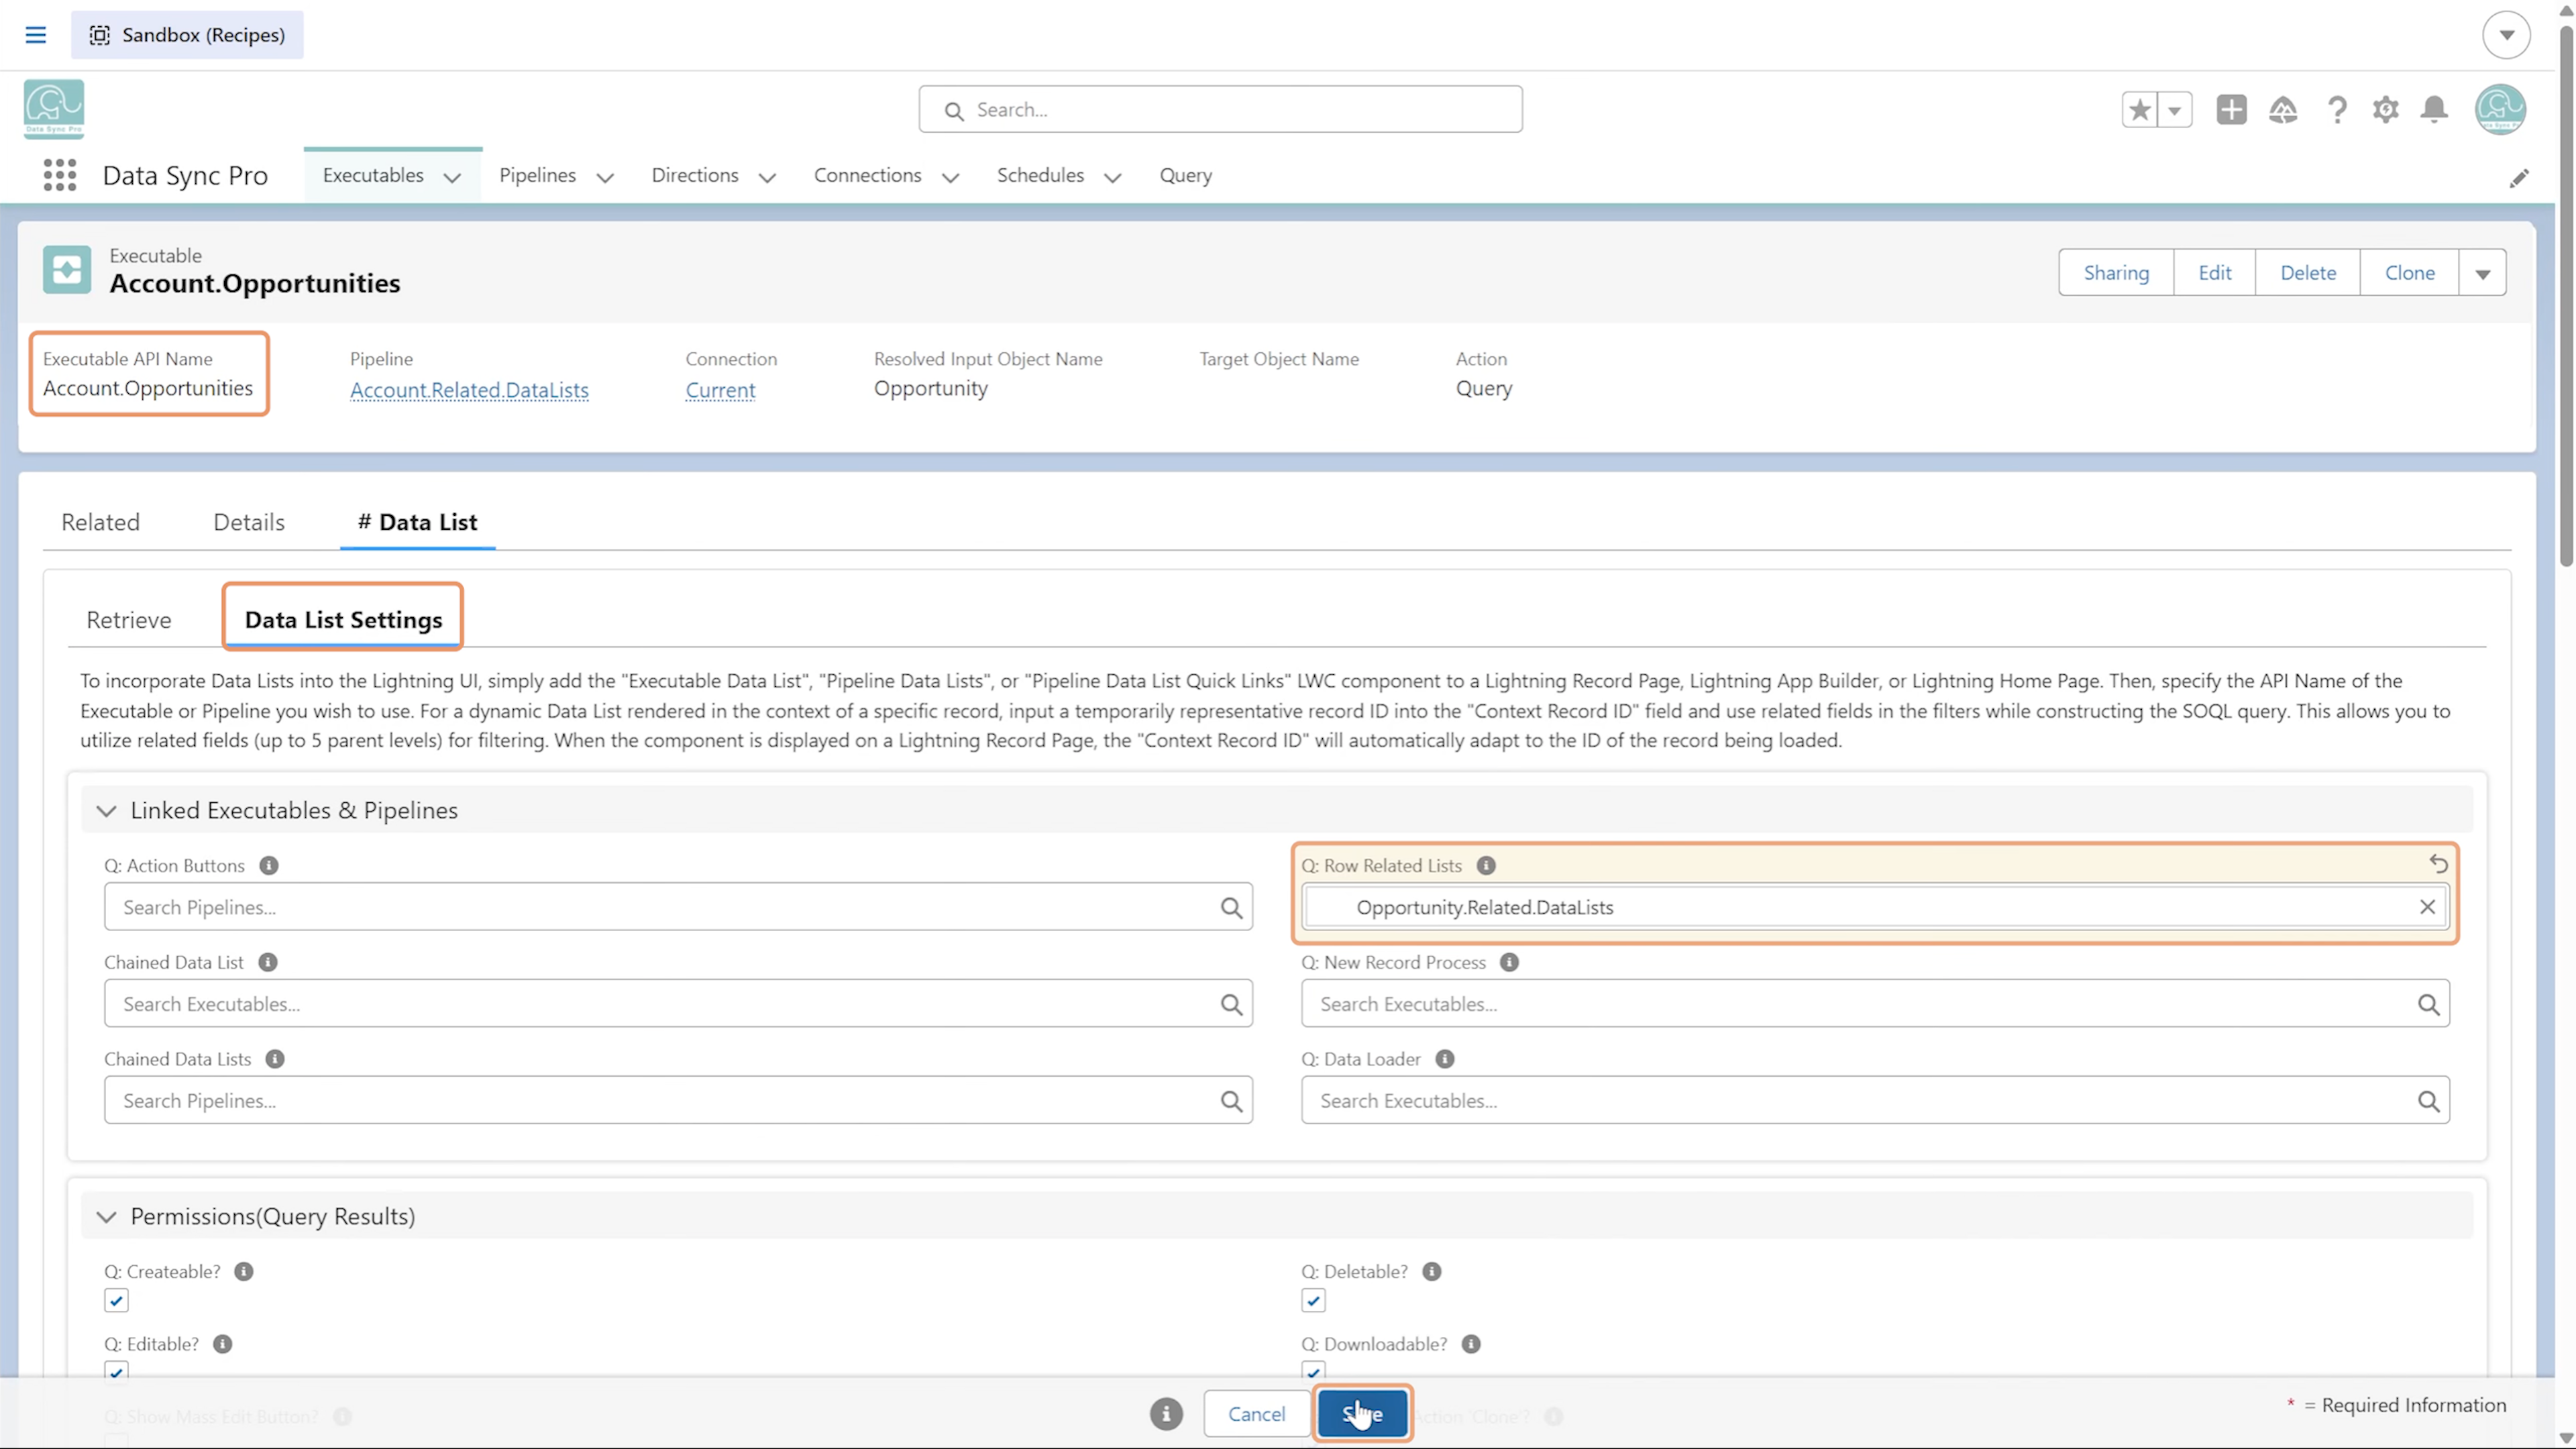Click the Clone button
Screen dimensions: 2576x1449
[x=2409, y=273]
